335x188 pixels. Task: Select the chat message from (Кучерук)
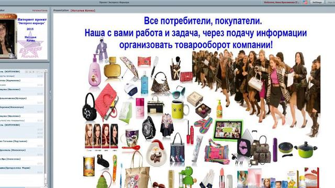tap(22, 100)
